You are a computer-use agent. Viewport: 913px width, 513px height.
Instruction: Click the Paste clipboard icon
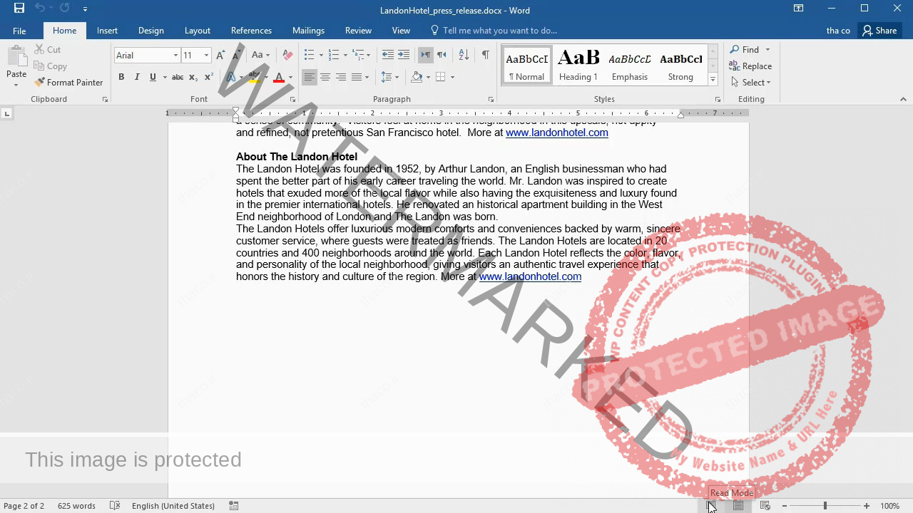[16, 56]
